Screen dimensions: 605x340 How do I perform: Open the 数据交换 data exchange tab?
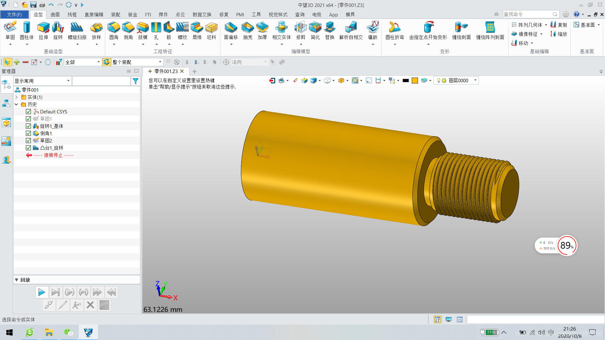point(202,14)
